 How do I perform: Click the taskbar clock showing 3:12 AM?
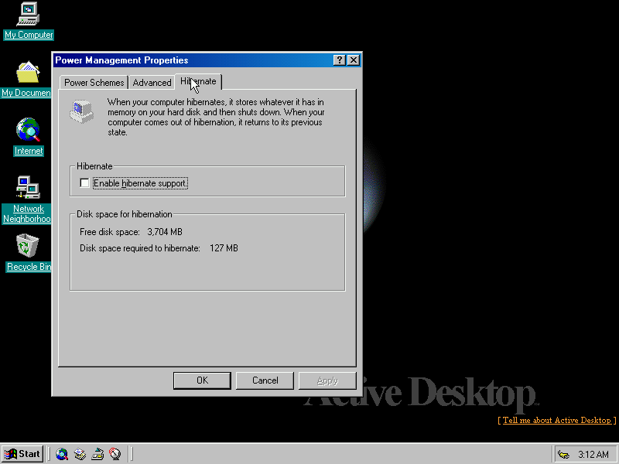click(593, 454)
